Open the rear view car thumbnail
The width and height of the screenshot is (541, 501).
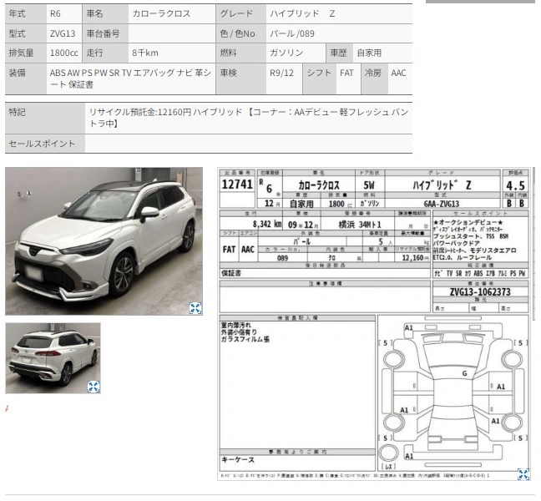point(53,358)
